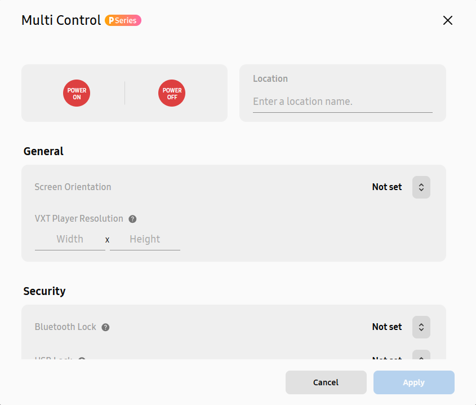Click the red Power On button

[77, 93]
